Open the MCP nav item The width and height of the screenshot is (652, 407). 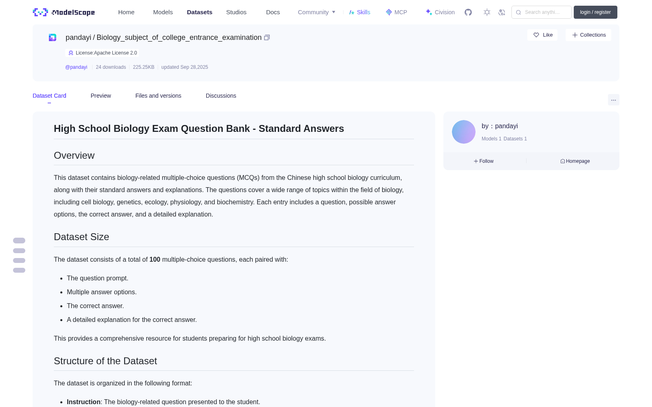(396, 12)
